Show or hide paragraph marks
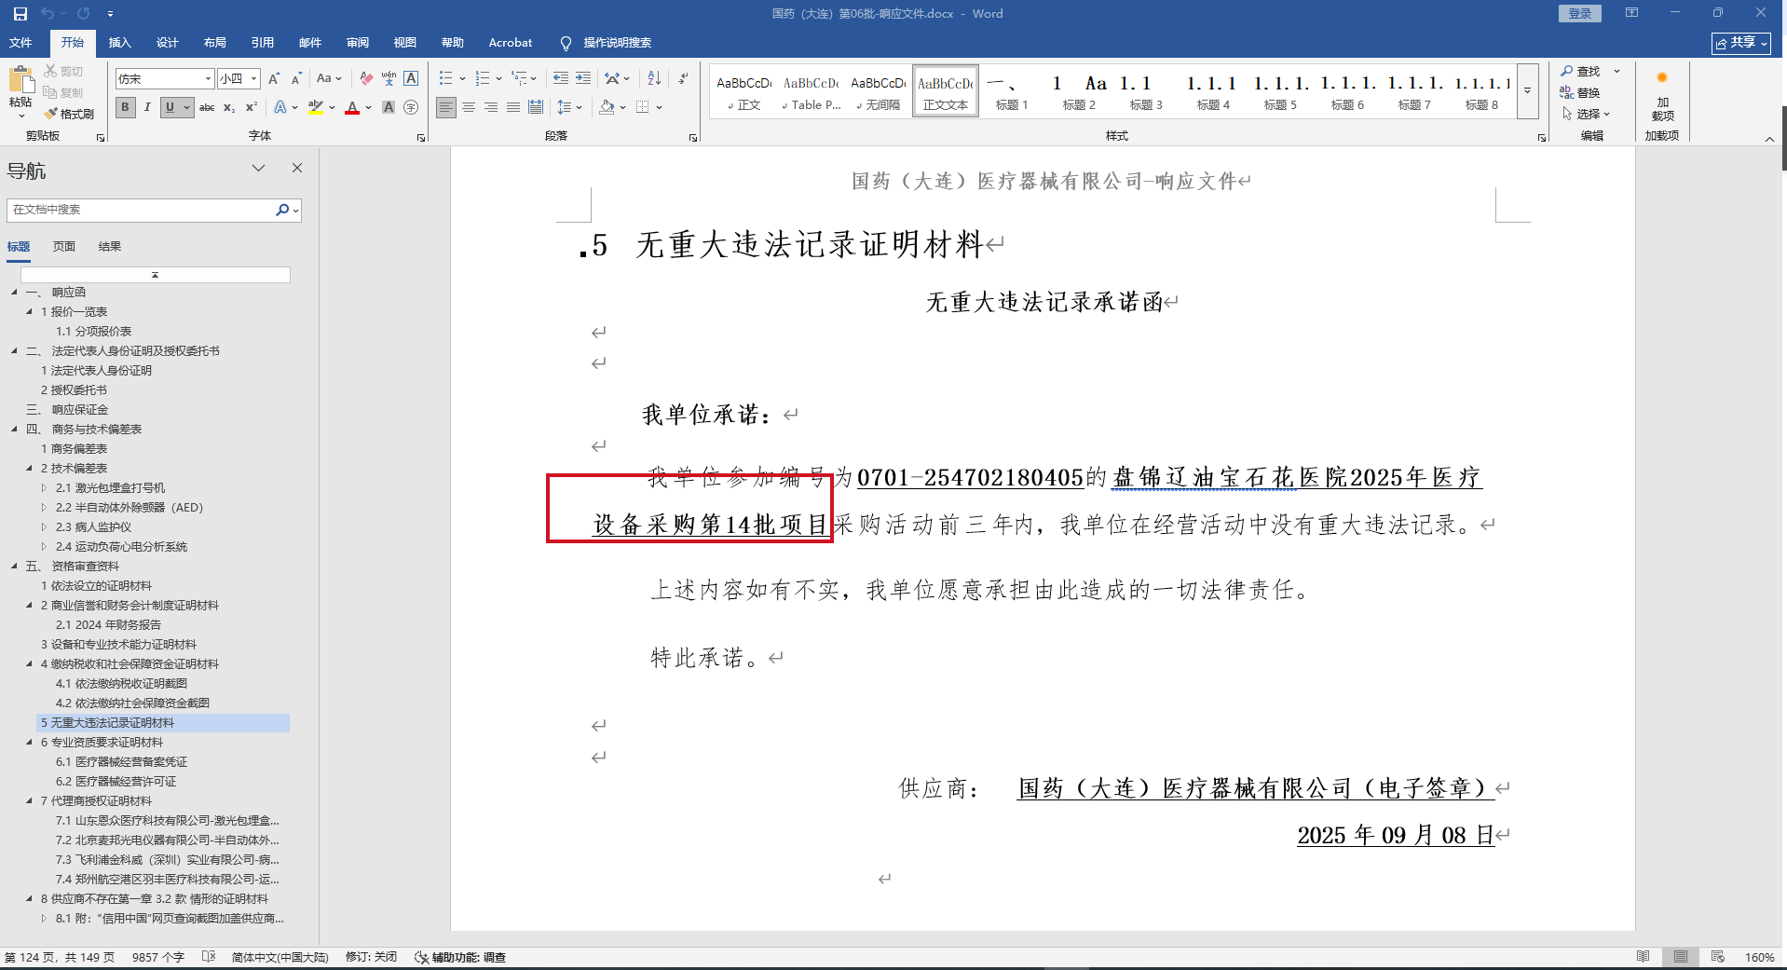 pyautogui.click(x=683, y=79)
